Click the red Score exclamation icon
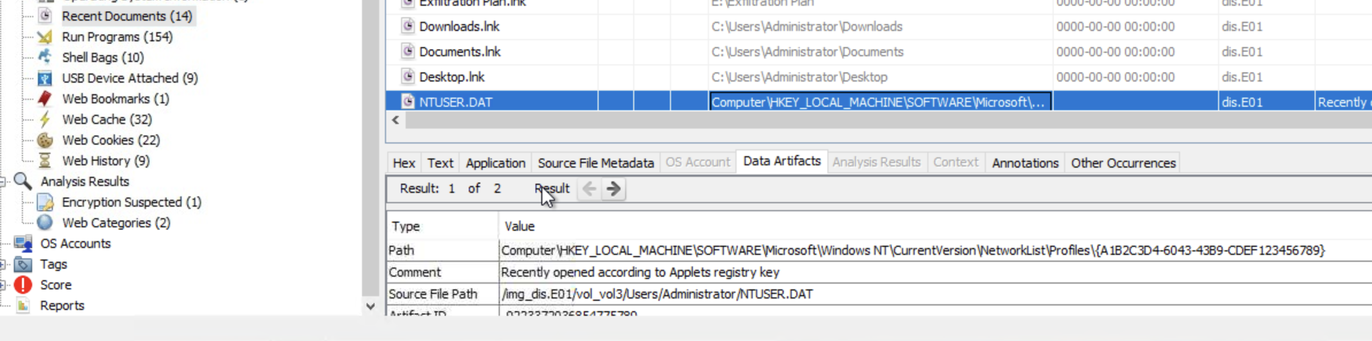This screenshot has width=1372, height=341. [23, 285]
